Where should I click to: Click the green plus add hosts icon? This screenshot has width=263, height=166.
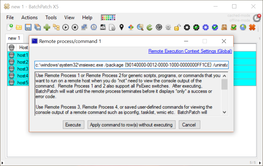[47, 27]
